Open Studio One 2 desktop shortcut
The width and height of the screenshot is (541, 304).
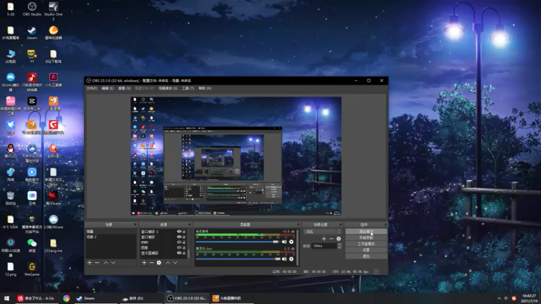53,10
